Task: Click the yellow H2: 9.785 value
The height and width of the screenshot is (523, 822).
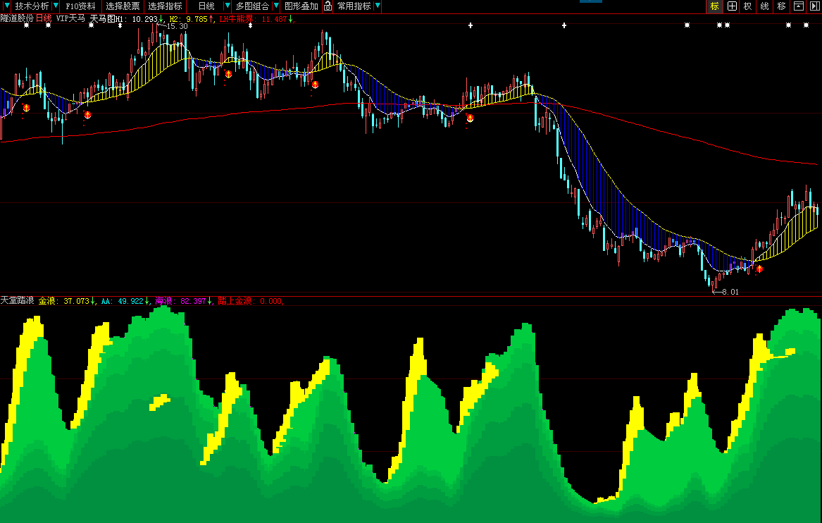Action: [188, 19]
